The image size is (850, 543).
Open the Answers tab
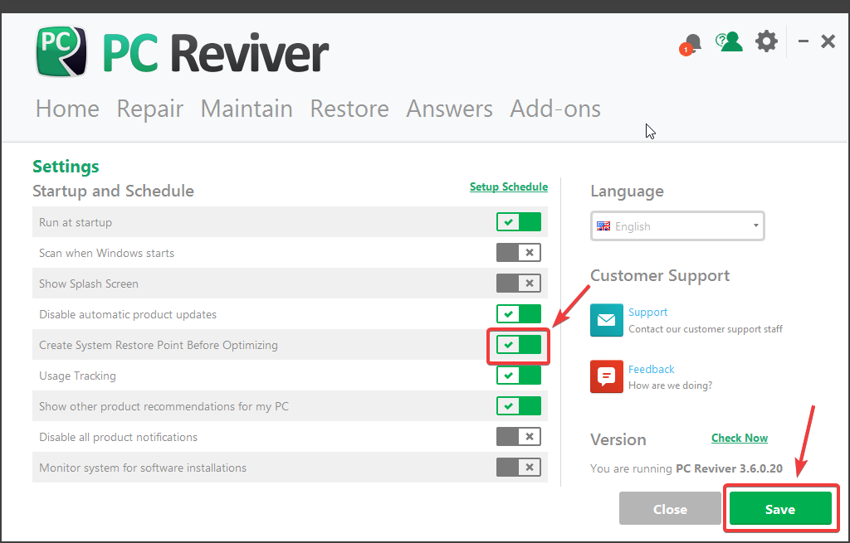tap(449, 109)
